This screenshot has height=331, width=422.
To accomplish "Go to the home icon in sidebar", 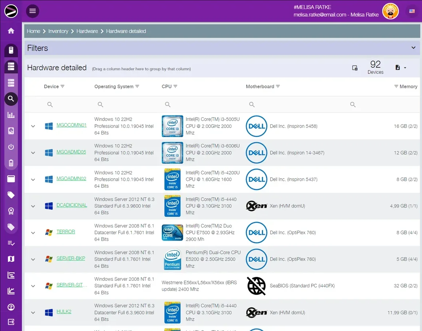I will tap(11, 31).
